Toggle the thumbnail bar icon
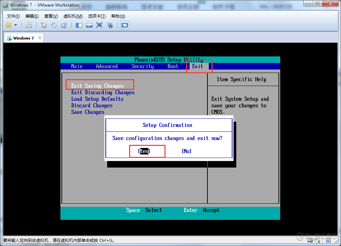Viewport: 341px width, 246px height. pyautogui.click(x=89, y=25)
